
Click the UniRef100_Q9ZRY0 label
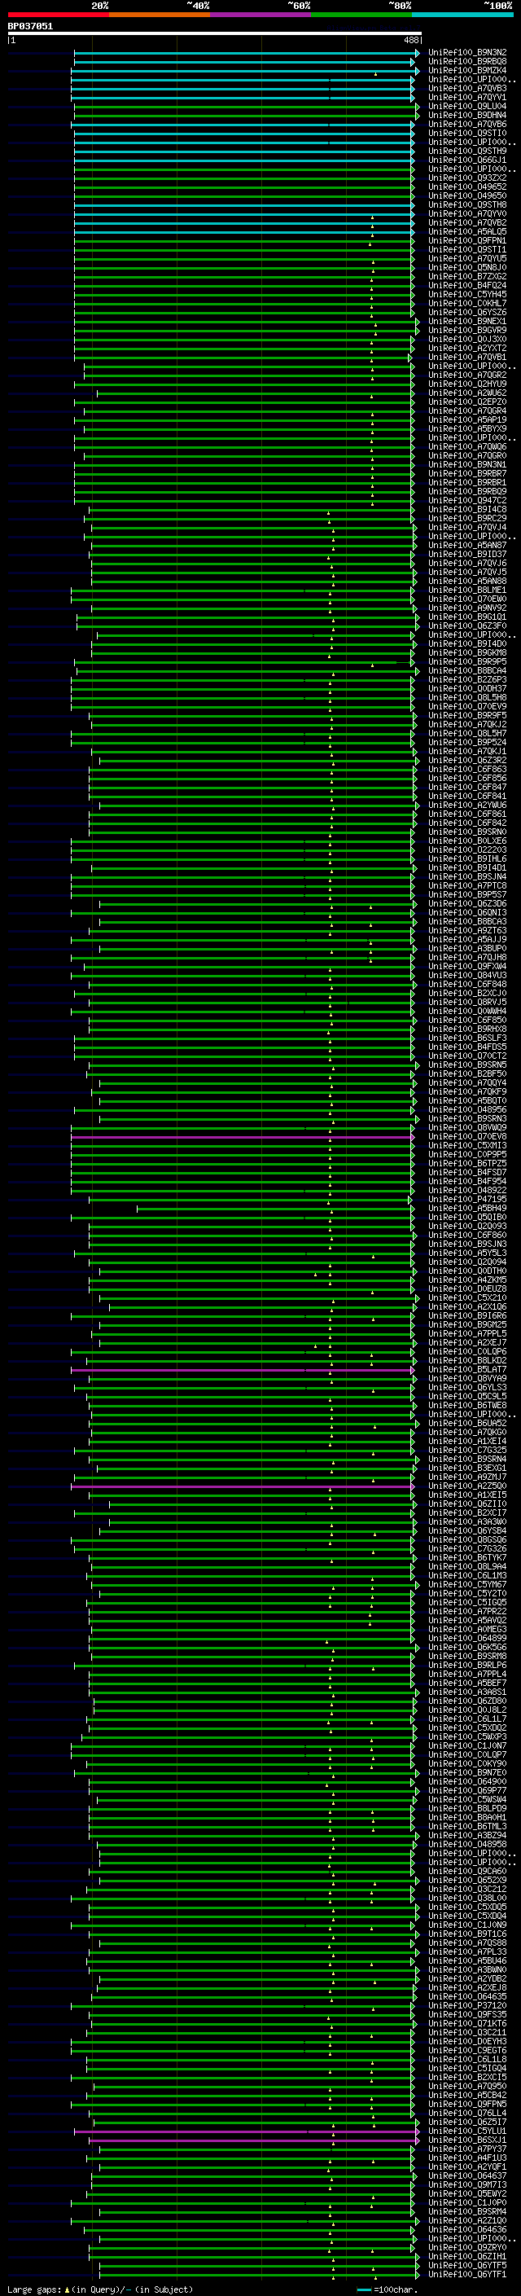click(466, 2247)
